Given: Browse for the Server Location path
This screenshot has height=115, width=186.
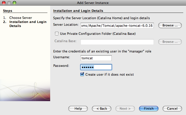Looking at the screenshot, I should pyautogui.click(x=170, y=25).
